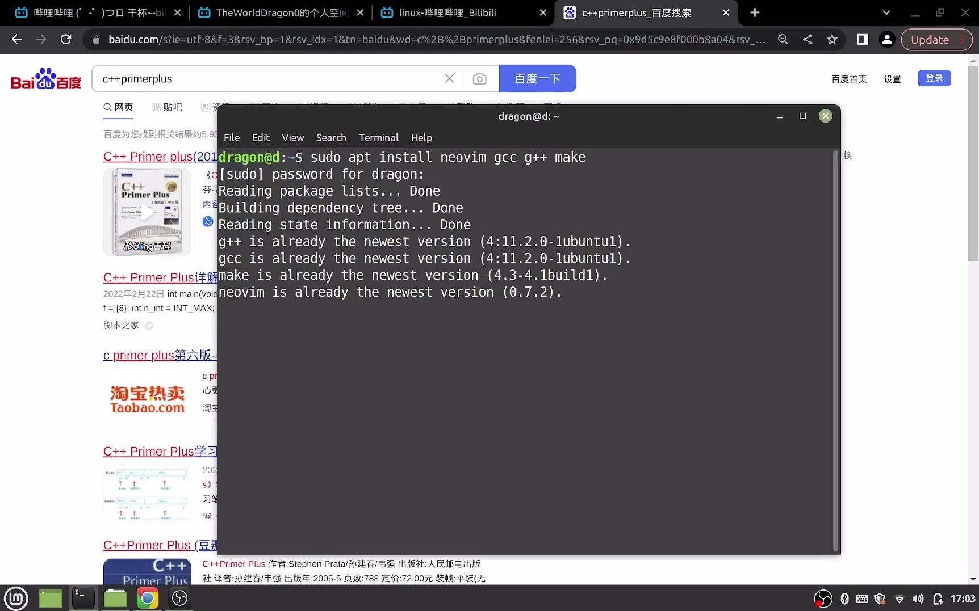Image resolution: width=979 pixels, height=611 pixels.
Task: Open the battery power tray icon
Action: coord(938,599)
